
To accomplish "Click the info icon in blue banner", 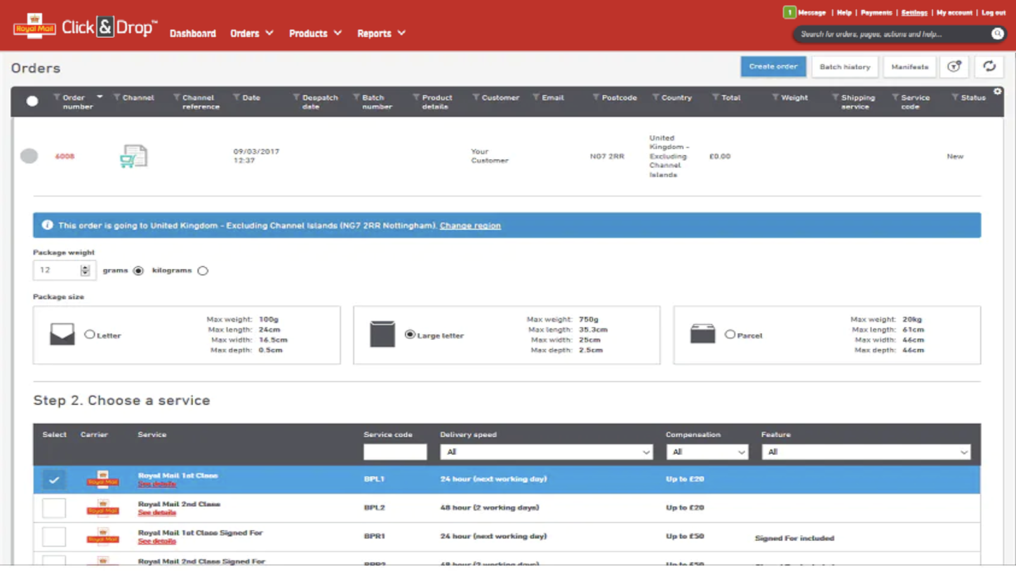I will 47,225.
